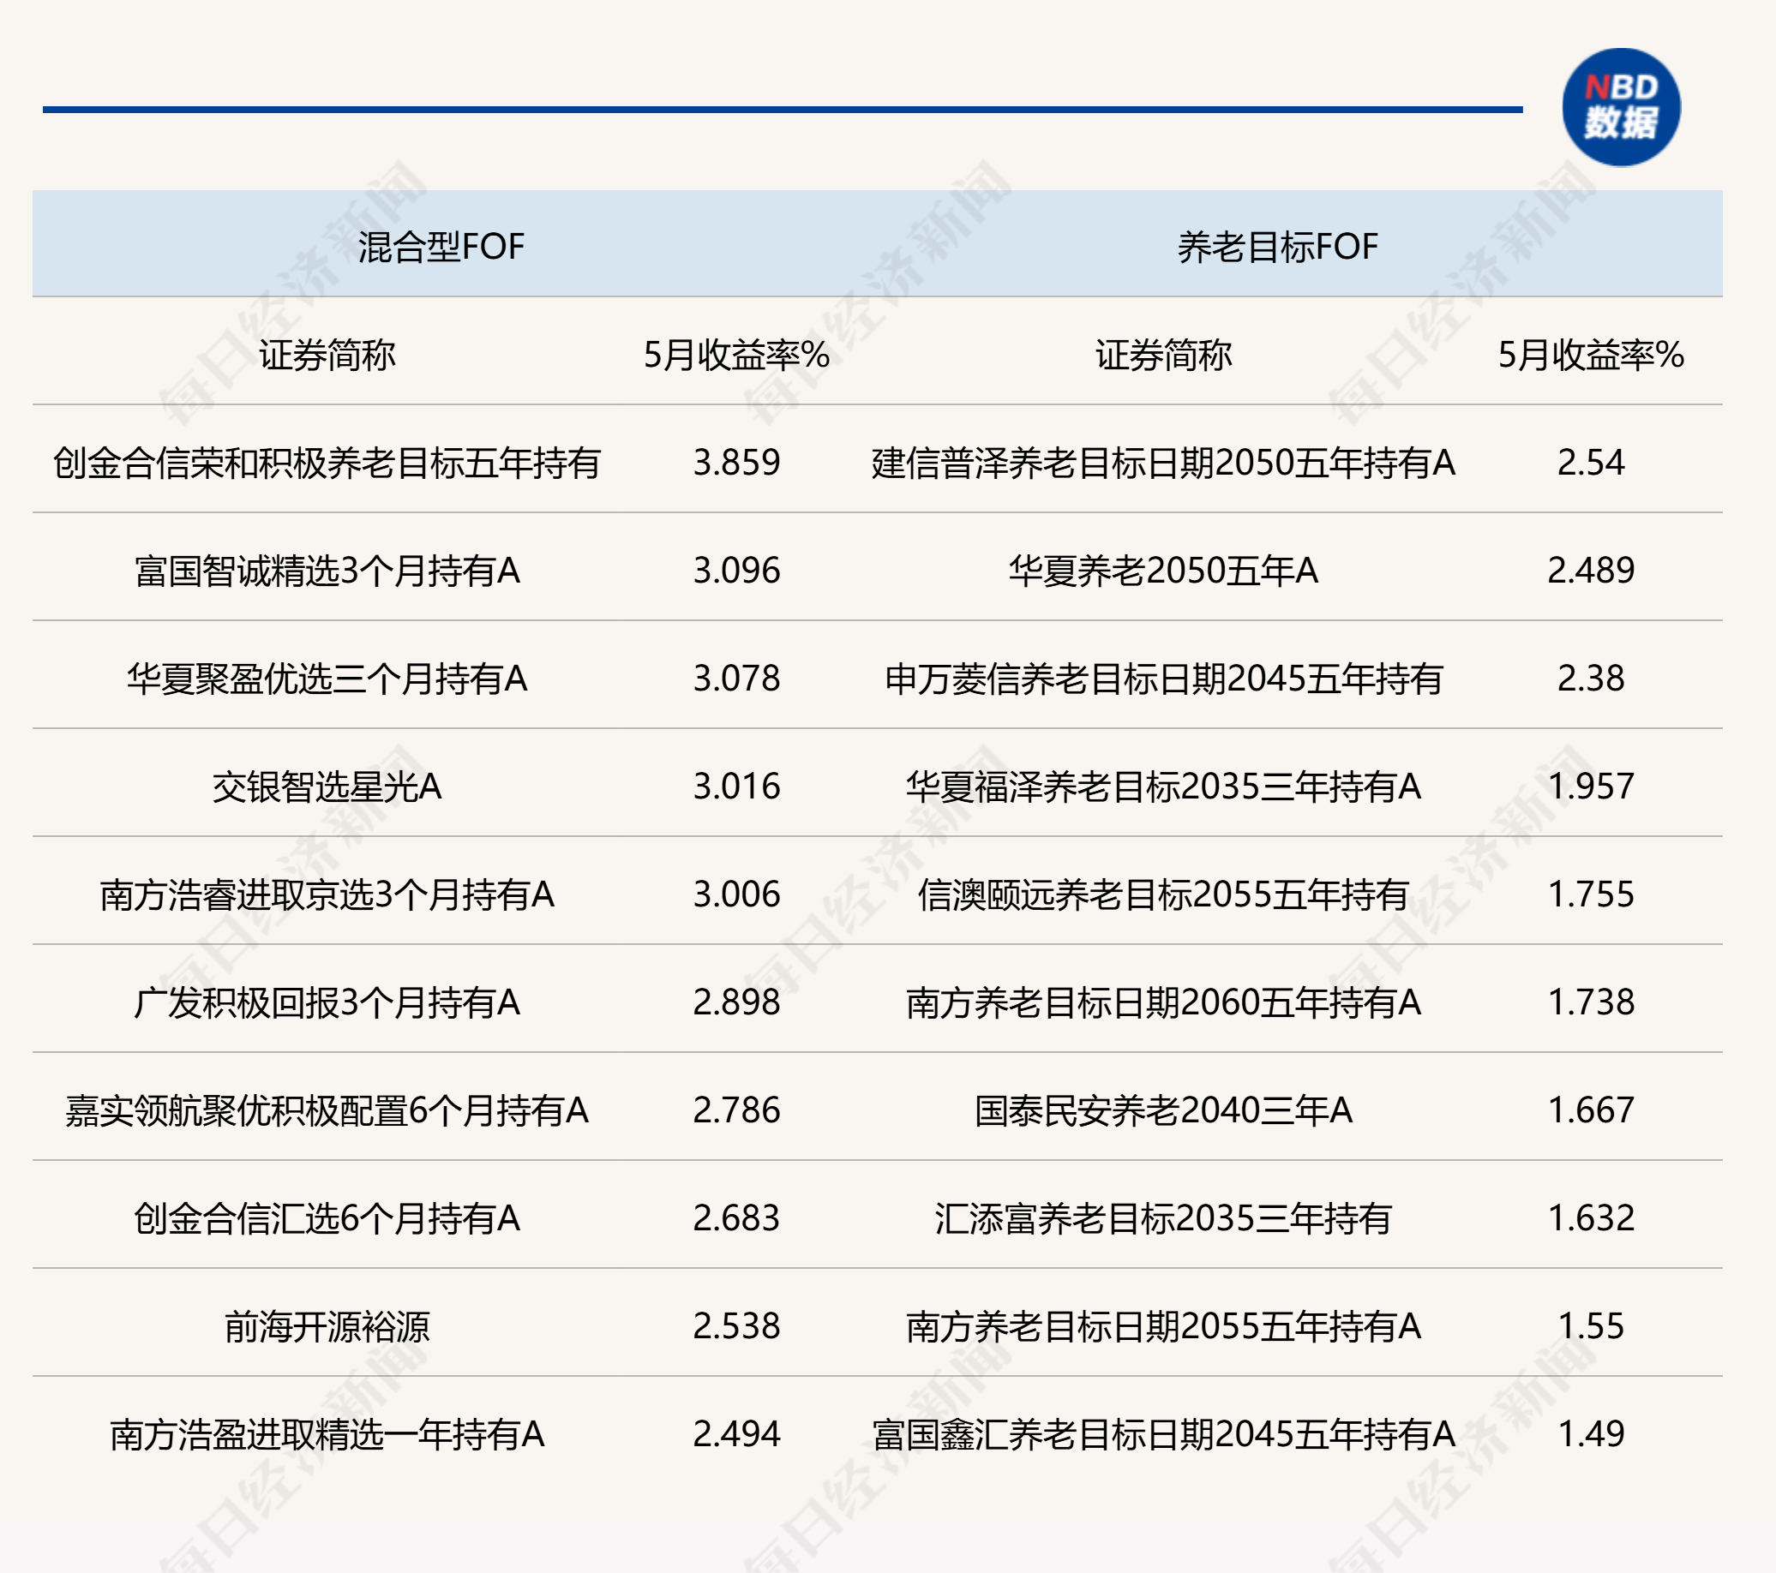1776x1573 pixels.
Task: Click 华夏聚盈优选三个月持有A
Action: 327,679
